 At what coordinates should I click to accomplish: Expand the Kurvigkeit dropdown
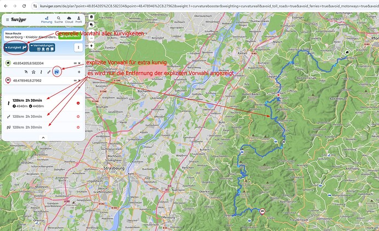16,48
